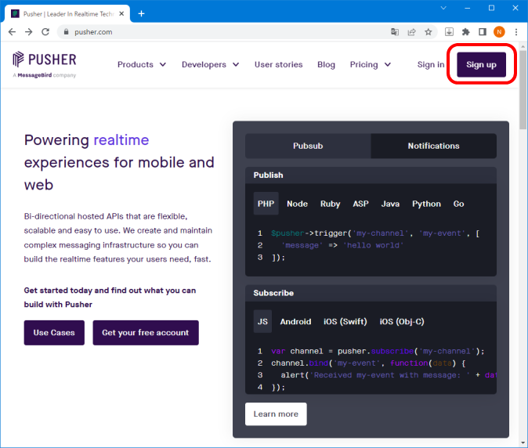Click the share page icon
Image resolution: width=528 pixels, height=448 pixels.
pos(411,32)
